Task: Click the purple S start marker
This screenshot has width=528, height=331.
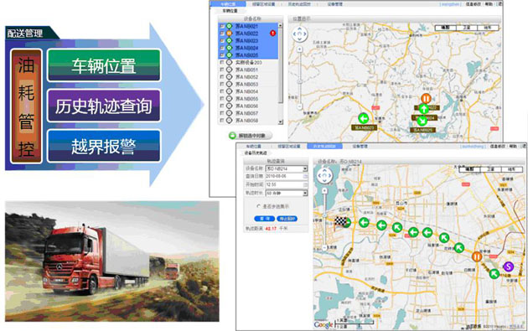Action: 509,266
